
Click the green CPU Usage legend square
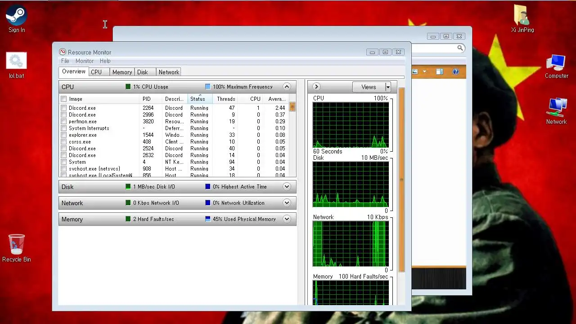128,87
